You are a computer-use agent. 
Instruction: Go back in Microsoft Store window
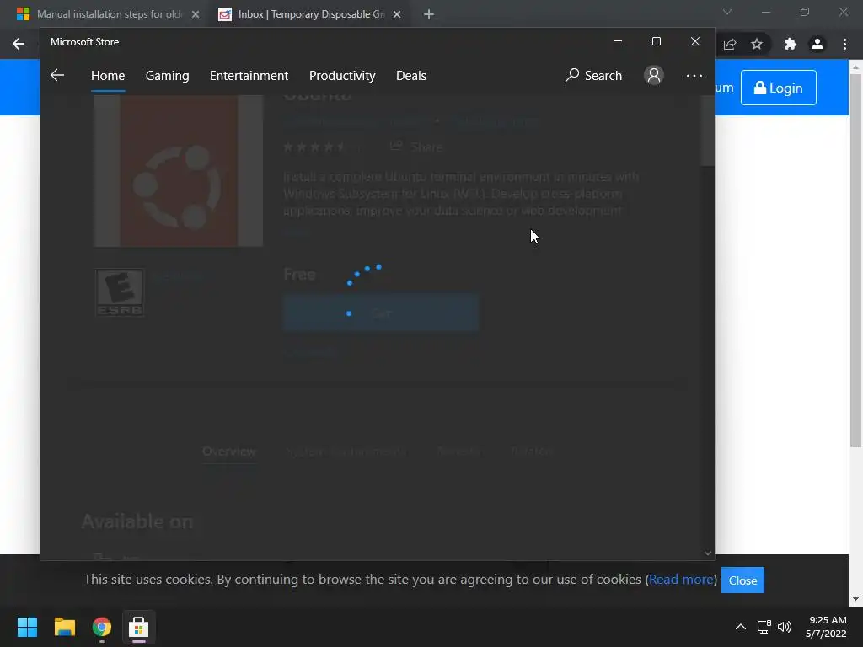click(x=57, y=75)
